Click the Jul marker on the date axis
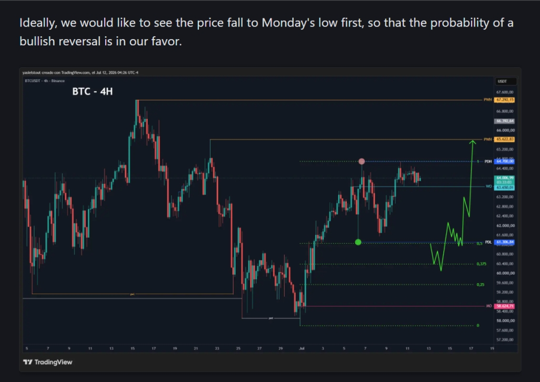The height and width of the screenshot is (382, 540). (x=302, y=349)
